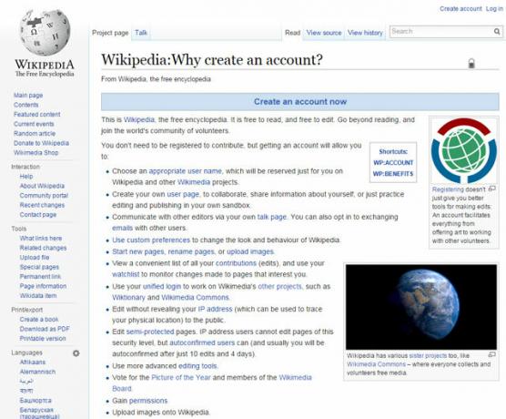Viewport: 506px width, 419px height.
Task: Click Create account at top right
Action: (x=460, y=9)
